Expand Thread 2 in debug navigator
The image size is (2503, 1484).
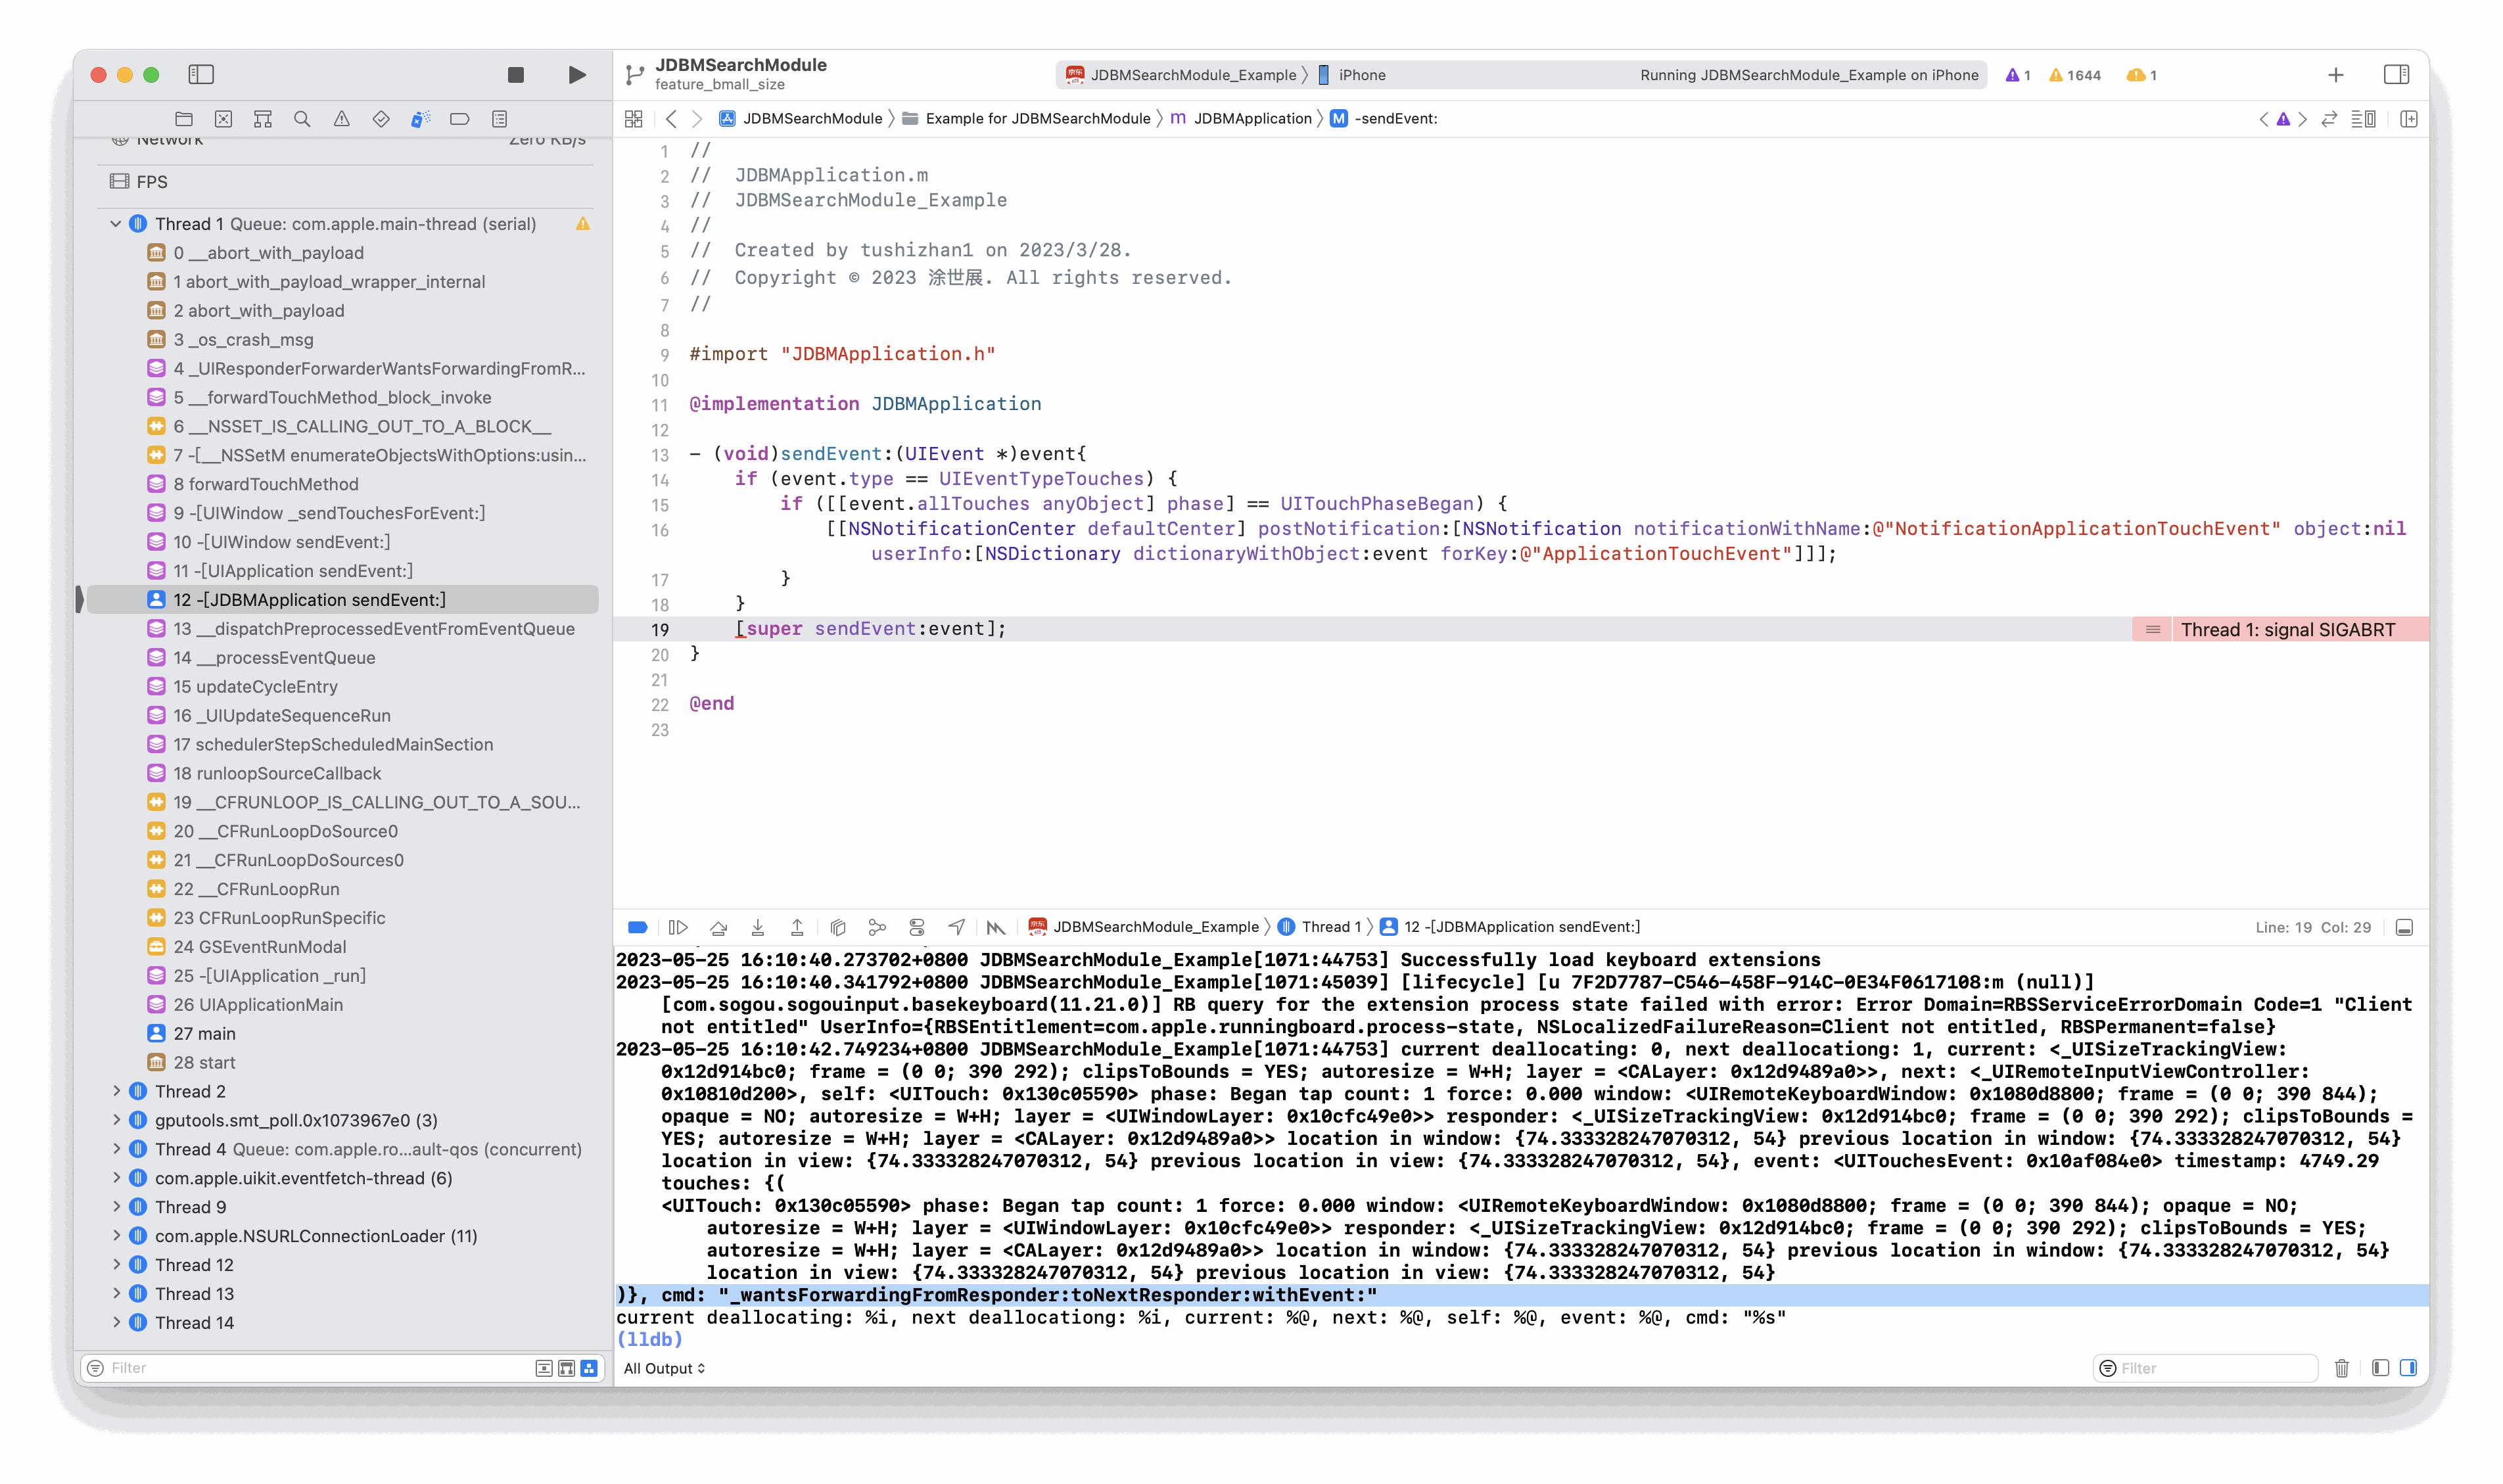(x=116, y=1091)
